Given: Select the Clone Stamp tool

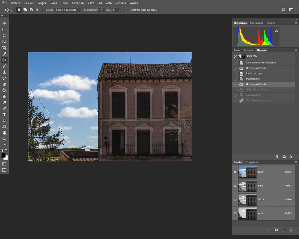Looking at the screenshot, I should coord(4,72).
